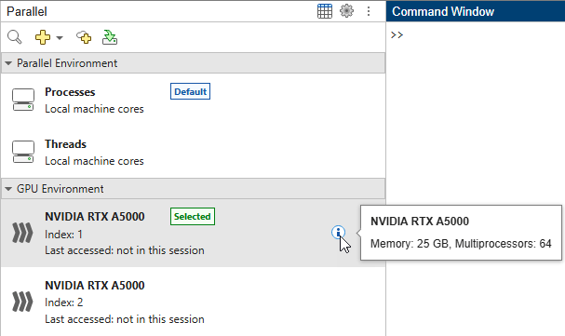Click the yellow plus add cluster icon

(x=43, y=37)
